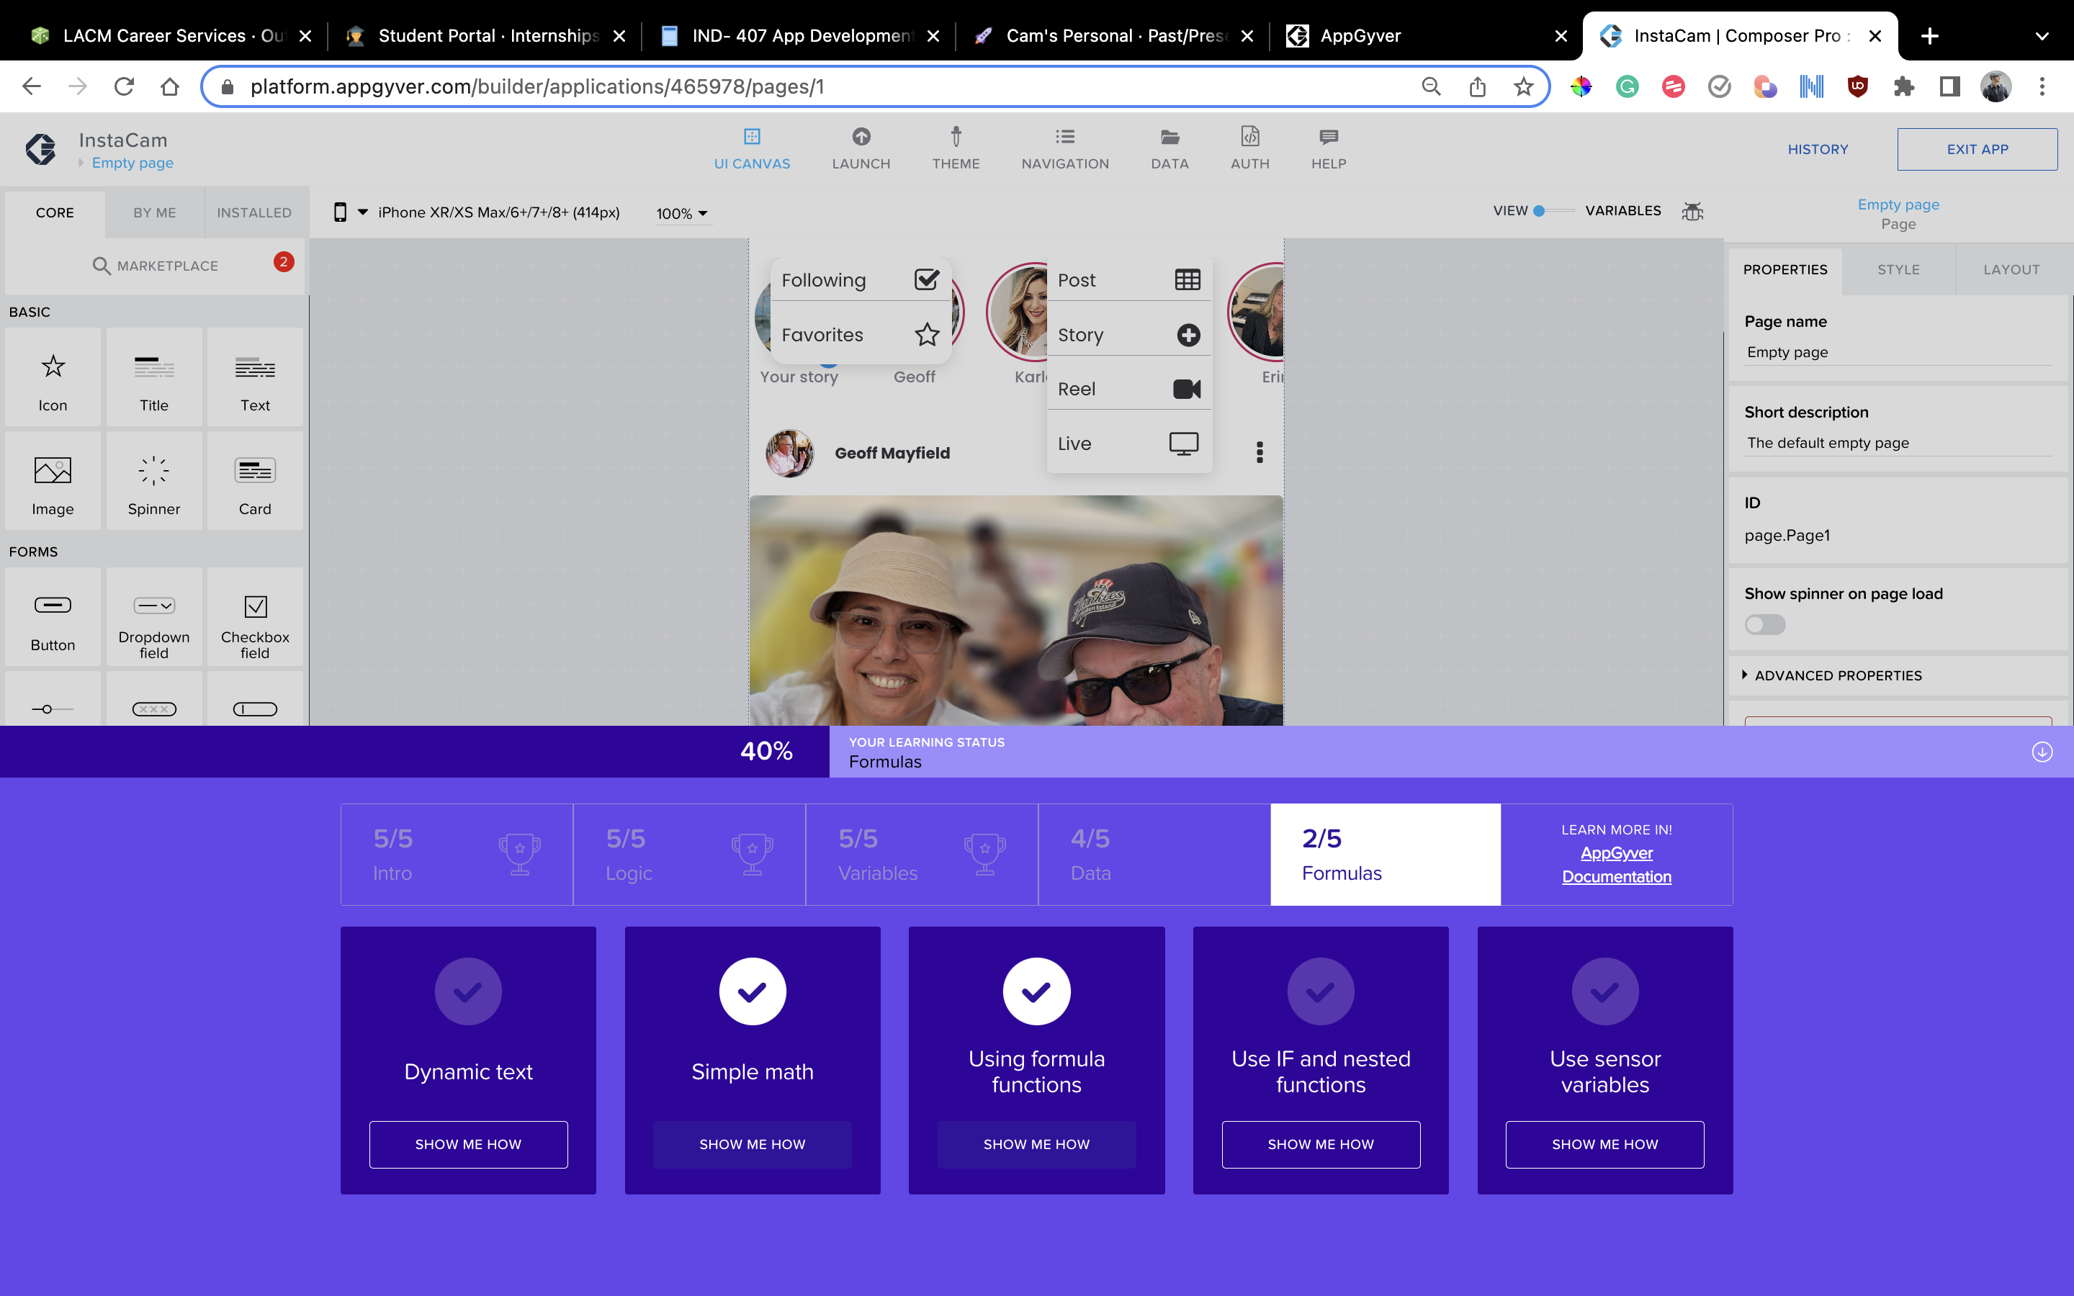This screenshot has width=2074, height=1296.
Task: Open the three-dot menu beside Geoff Mayfield
Action: (1259, 453)
